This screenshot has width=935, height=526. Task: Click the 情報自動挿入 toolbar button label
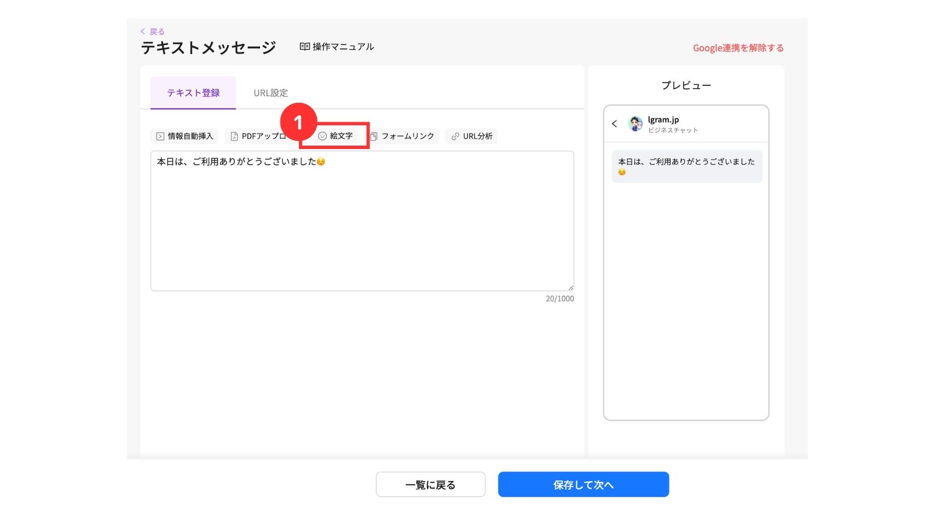[190, 136]
